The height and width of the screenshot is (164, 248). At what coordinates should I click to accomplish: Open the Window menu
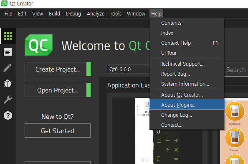point(136,14)
